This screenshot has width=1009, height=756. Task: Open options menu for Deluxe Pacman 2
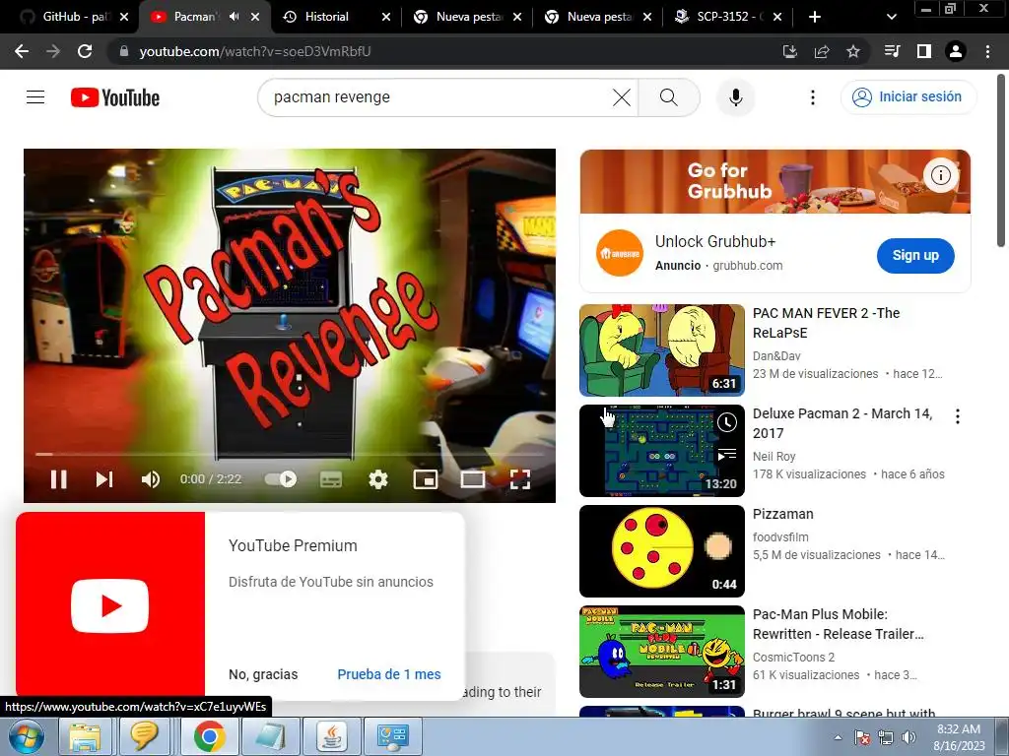pyautogui.click(x=958, y=416)
